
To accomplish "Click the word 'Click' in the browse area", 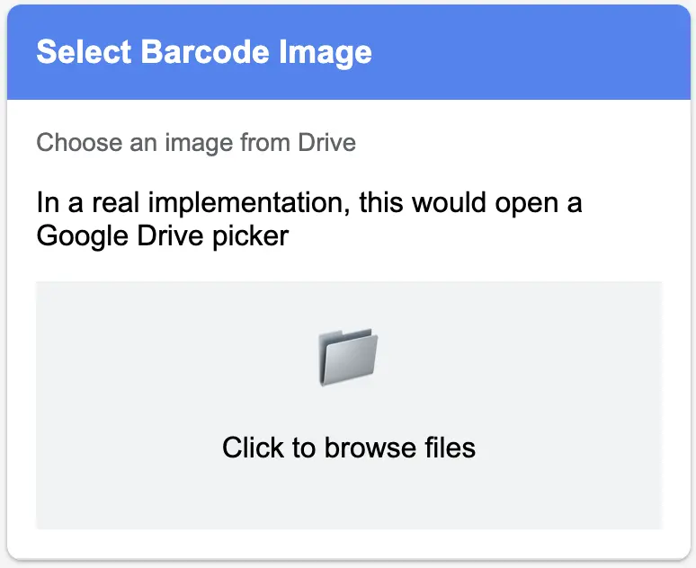I will coord(253,448).
